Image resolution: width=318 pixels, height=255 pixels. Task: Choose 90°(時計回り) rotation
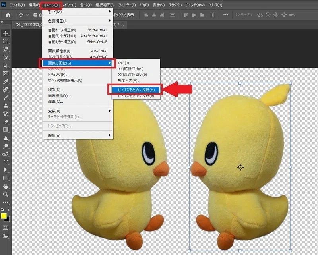click(x=136, y=69)
